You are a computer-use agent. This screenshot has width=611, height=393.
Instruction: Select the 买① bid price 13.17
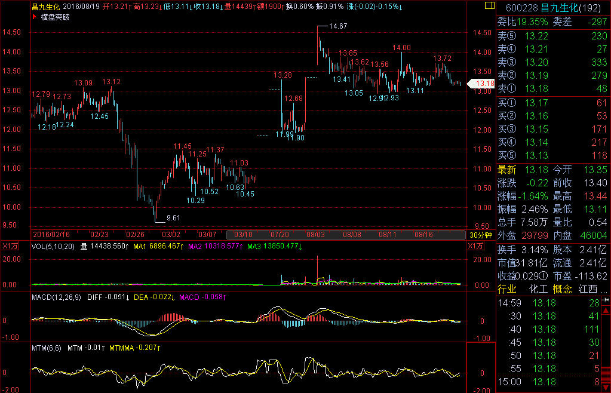point(536,103)
